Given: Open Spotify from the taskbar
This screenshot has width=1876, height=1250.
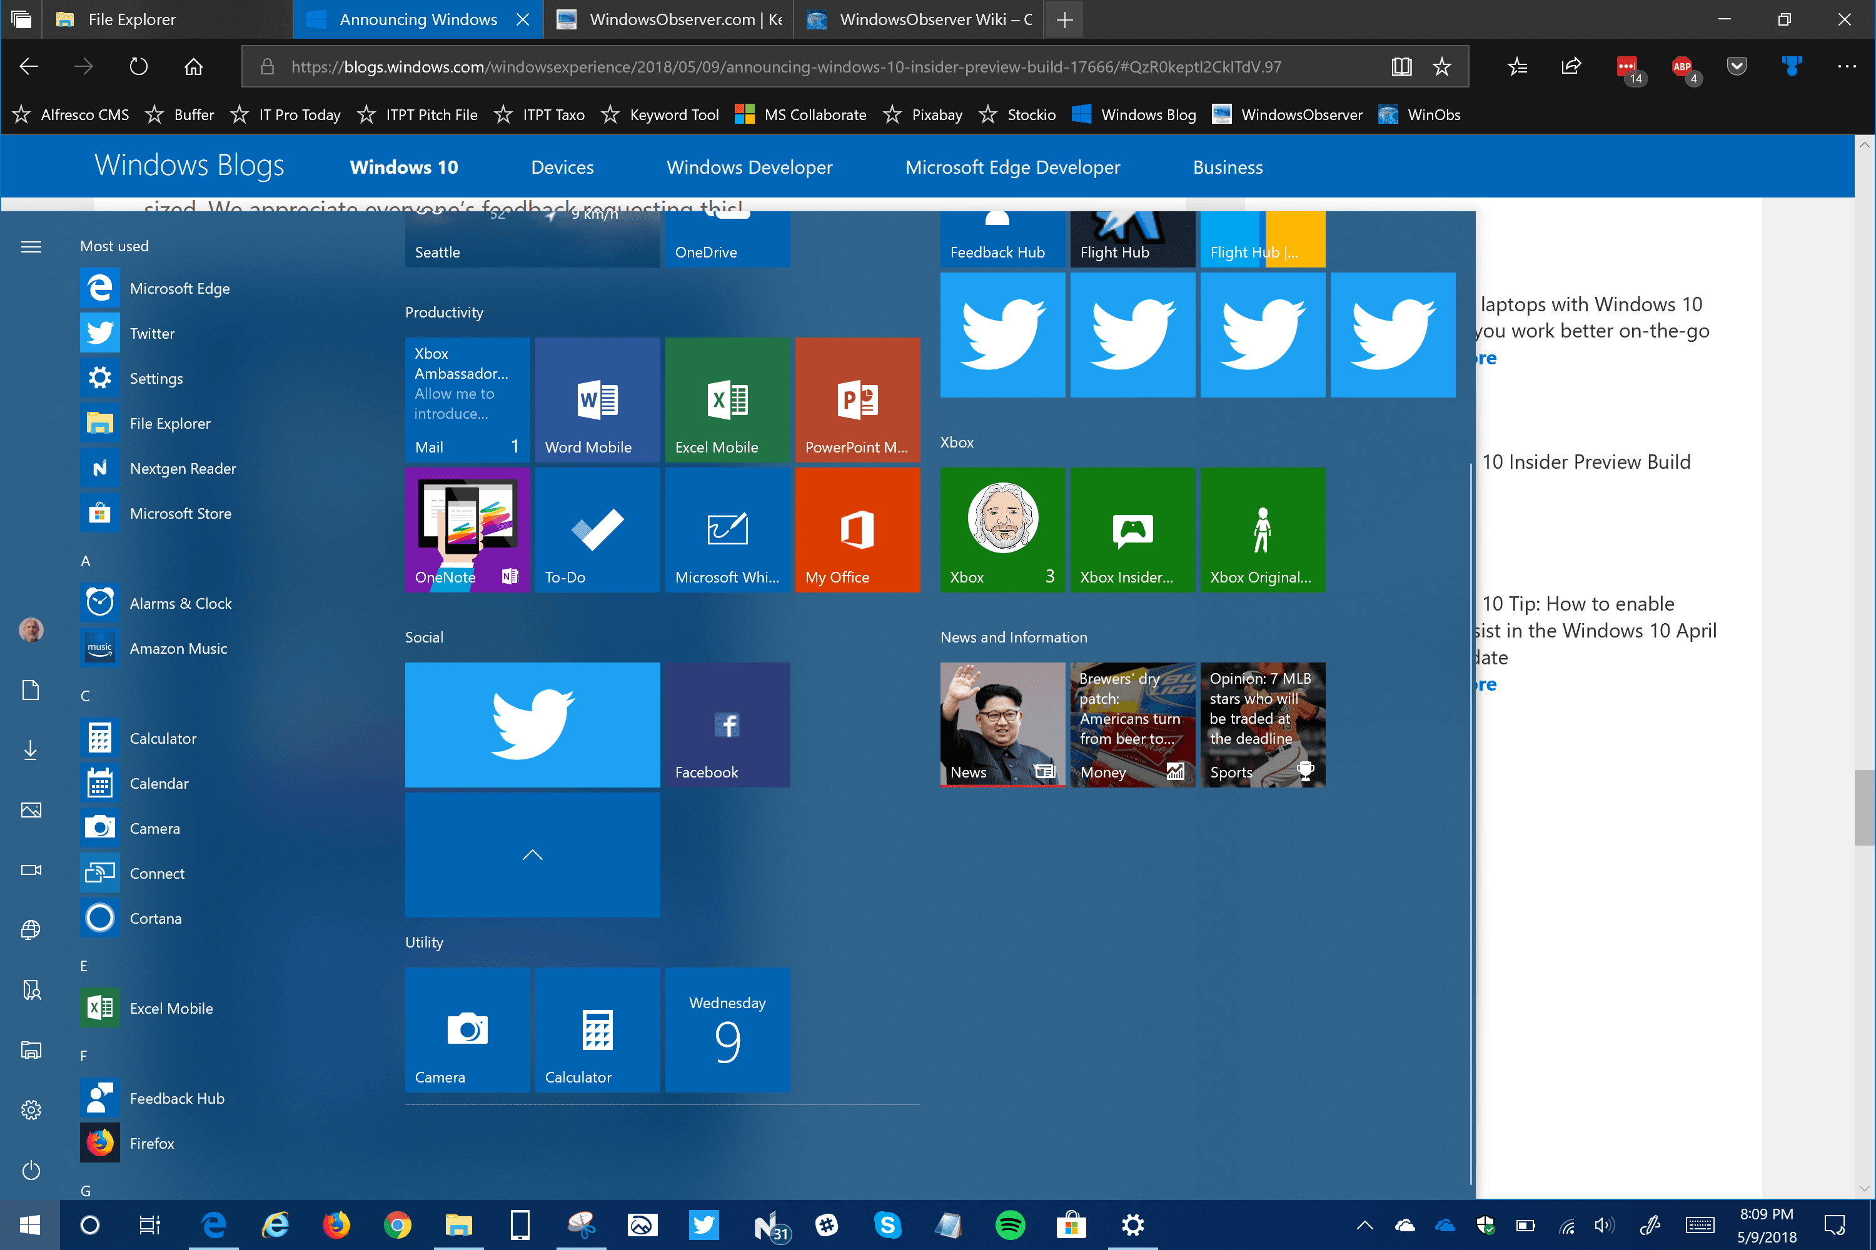Looking at the screenshot, I should coord(1010,1225).
